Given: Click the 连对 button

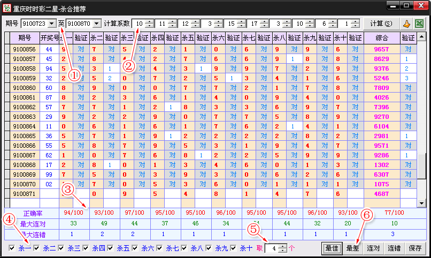Looking at the screenshot, I should 373,248.
